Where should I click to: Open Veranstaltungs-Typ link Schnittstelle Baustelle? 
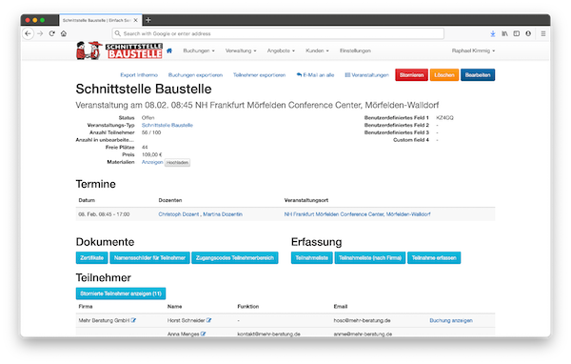(x=167, y=125)
